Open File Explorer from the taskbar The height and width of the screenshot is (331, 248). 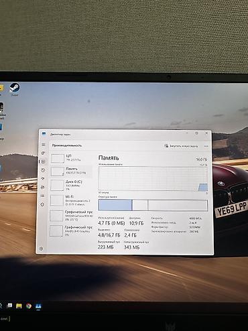point(19,306)
